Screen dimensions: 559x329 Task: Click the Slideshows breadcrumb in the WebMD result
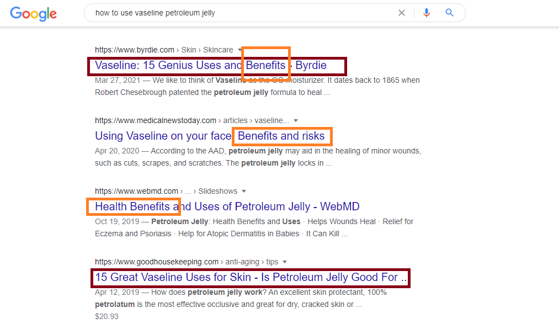click(218, 191)
